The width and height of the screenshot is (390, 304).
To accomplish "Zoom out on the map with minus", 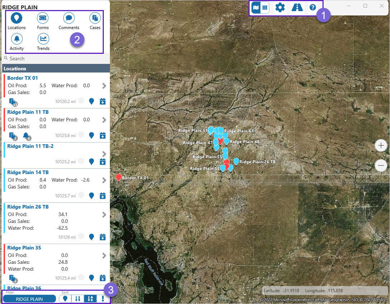I will 381,165.
